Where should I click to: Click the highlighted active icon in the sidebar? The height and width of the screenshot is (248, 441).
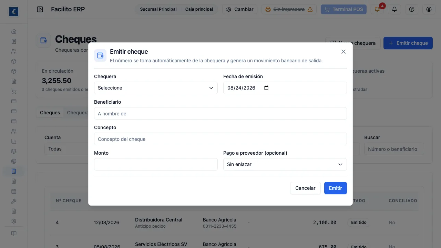coord(14,171)
